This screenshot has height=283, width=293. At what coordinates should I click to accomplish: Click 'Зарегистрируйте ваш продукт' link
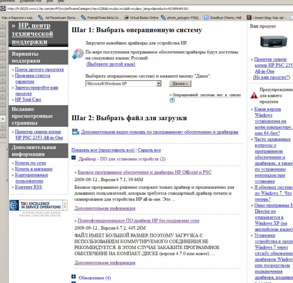(36, 91)
